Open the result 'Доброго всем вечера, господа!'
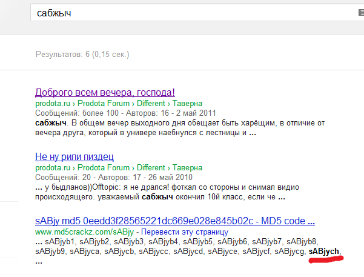 [105, 92]
